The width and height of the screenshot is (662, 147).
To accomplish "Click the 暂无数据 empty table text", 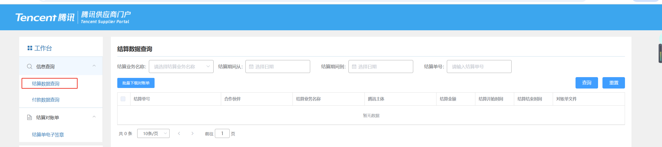I will pos(371,115).
